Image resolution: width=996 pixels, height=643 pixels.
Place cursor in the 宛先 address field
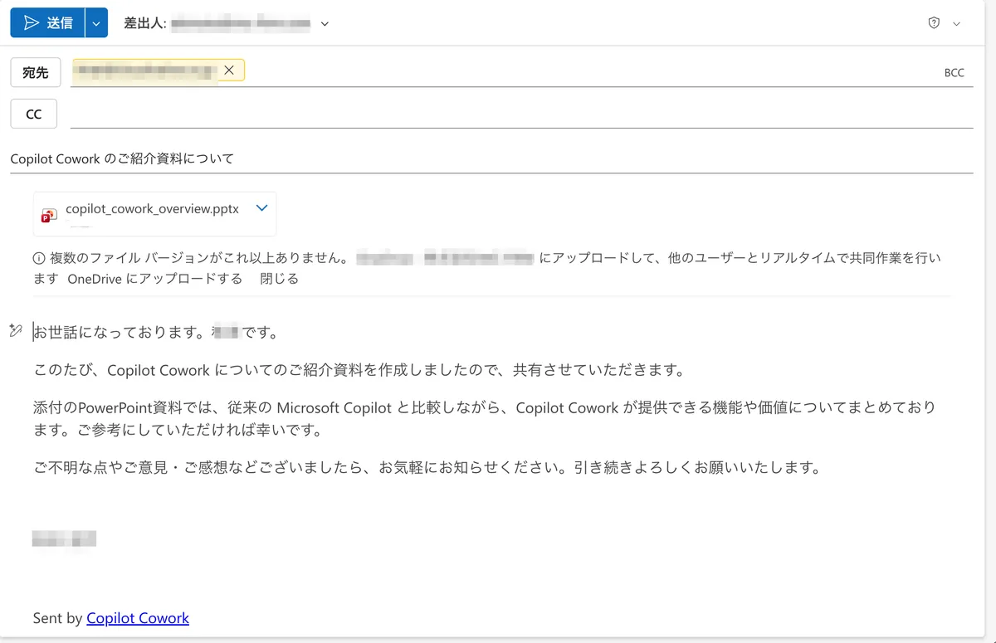coord(581,73)
